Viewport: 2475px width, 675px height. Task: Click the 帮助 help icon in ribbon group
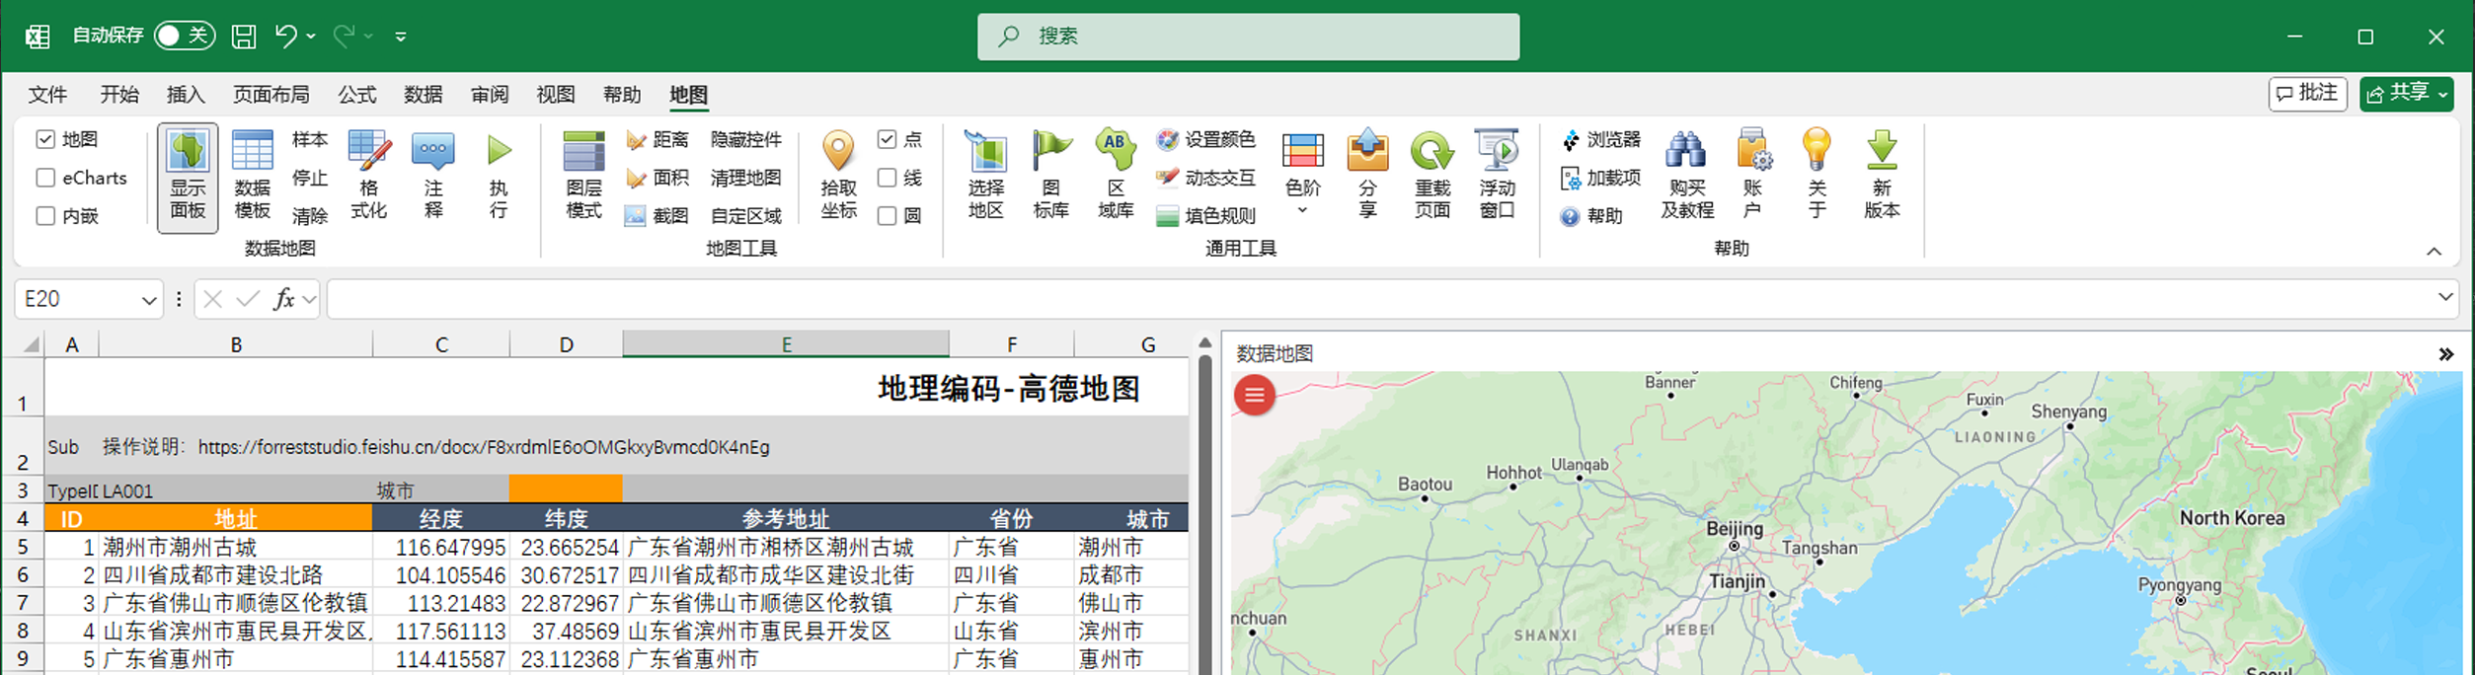click(1591, 216)
